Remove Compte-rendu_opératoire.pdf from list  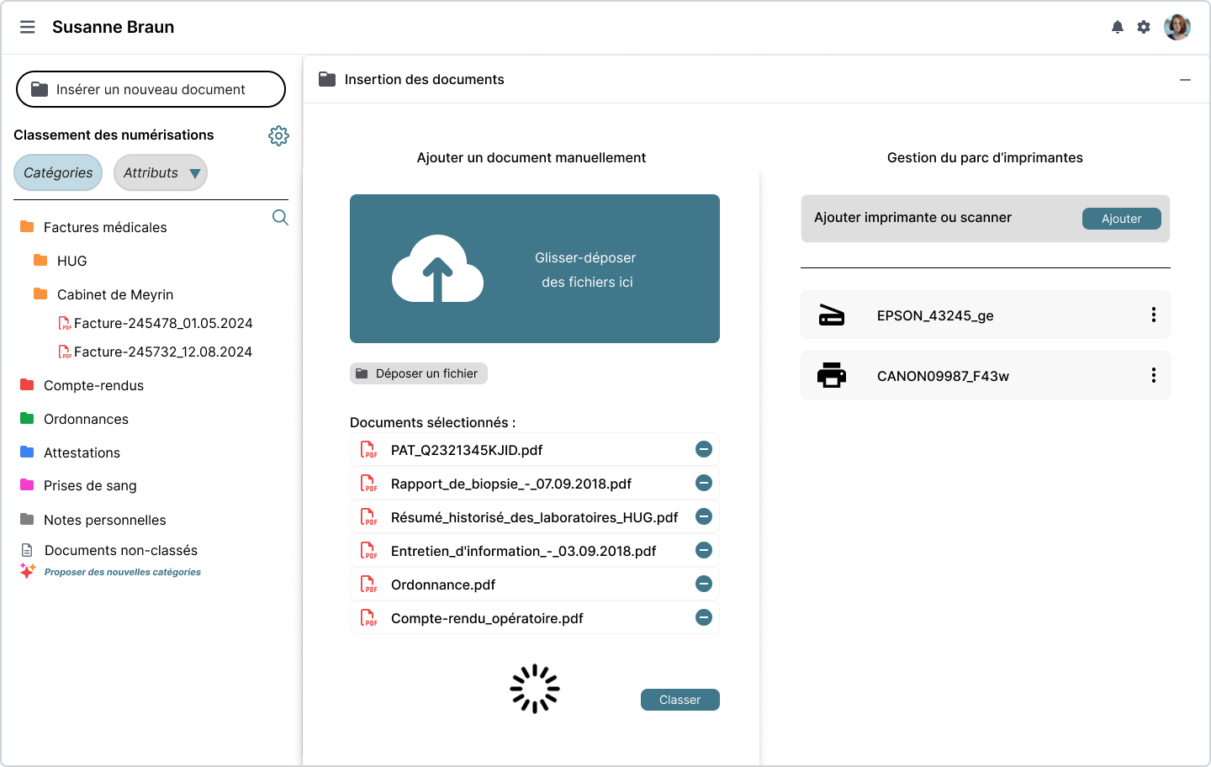click(x=704, y=618)
